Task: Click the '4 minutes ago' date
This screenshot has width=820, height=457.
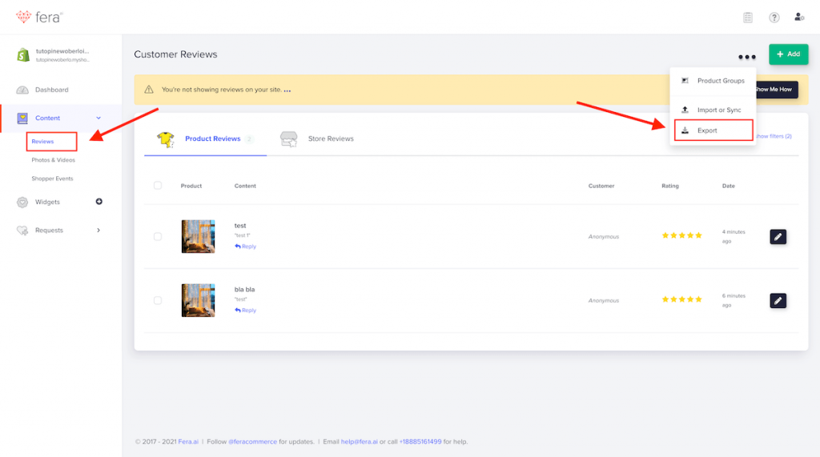Action: click(734, 236)
